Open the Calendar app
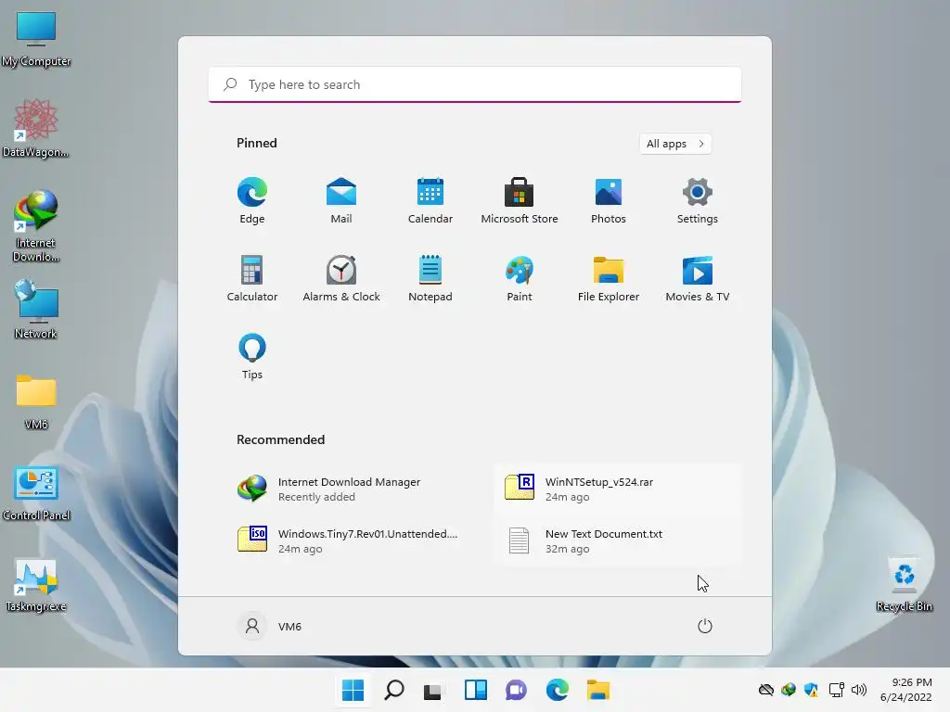 click(430, 201)
